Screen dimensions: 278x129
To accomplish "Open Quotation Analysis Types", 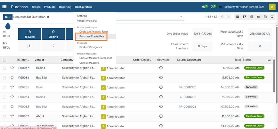I will click(94, 32).
